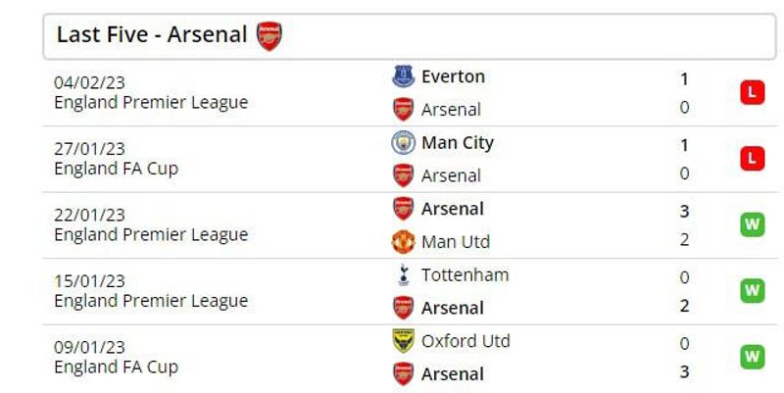Click the Arsenal crest in the header

pyautogui.click(x=269, y=35)
